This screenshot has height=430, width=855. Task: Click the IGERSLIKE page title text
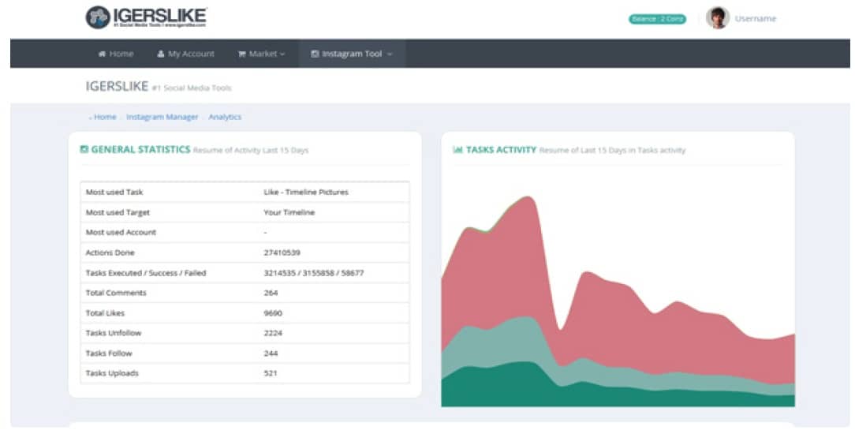point(117,86)
